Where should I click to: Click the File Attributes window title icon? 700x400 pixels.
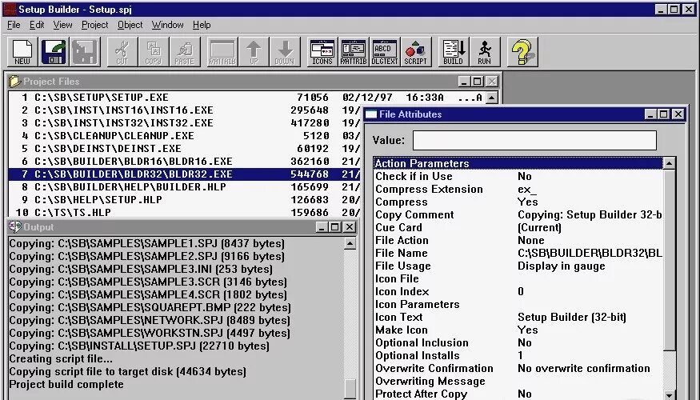click(x=371, y=114)
